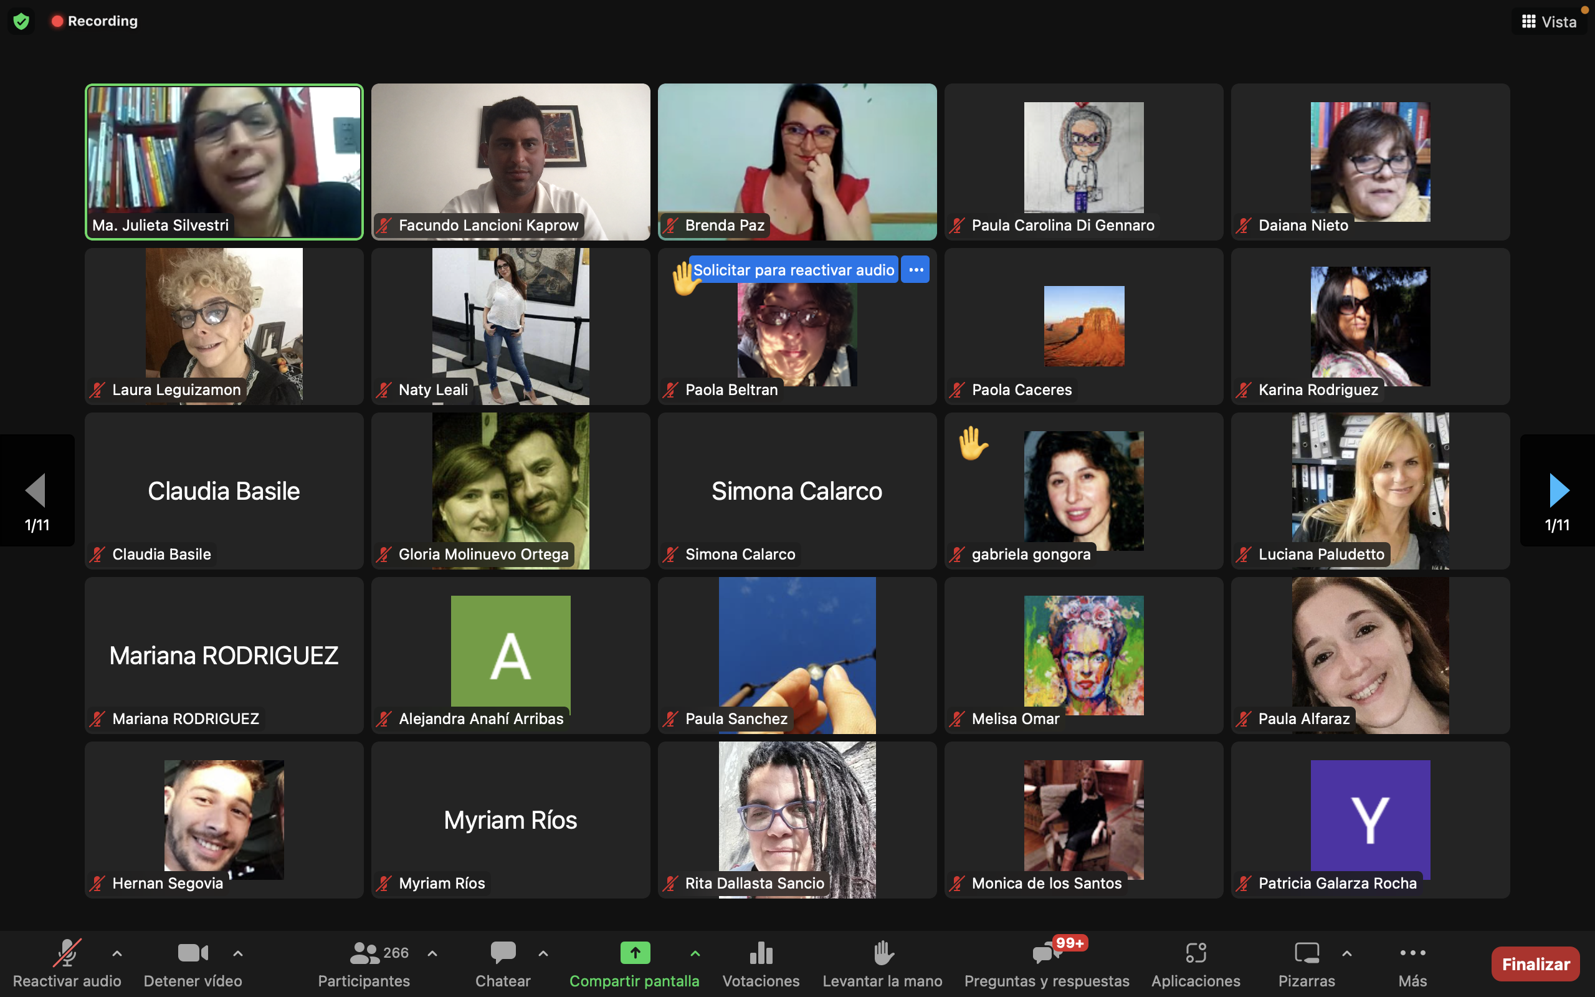Click muted mic icon of Naty Leali
Viewport: 1595px width, 997px height.
click(x=384, y=389)
